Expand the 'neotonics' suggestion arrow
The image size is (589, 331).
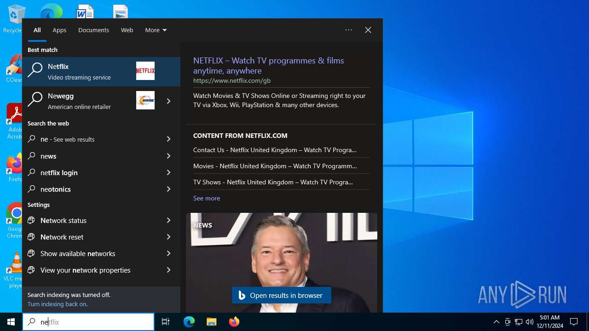(169, 189)
